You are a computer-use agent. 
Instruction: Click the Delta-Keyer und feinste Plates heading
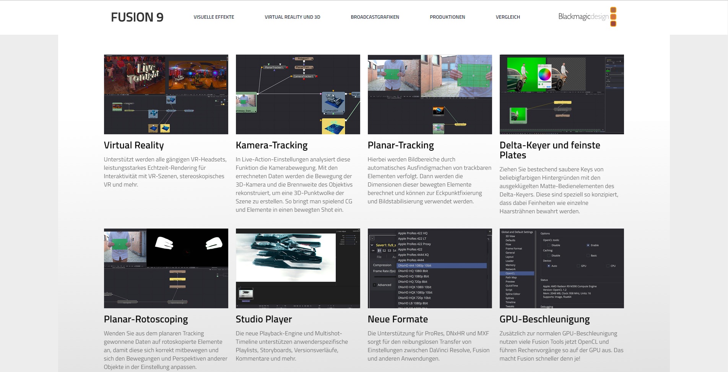pyautogui.click(x=550, y=150)
